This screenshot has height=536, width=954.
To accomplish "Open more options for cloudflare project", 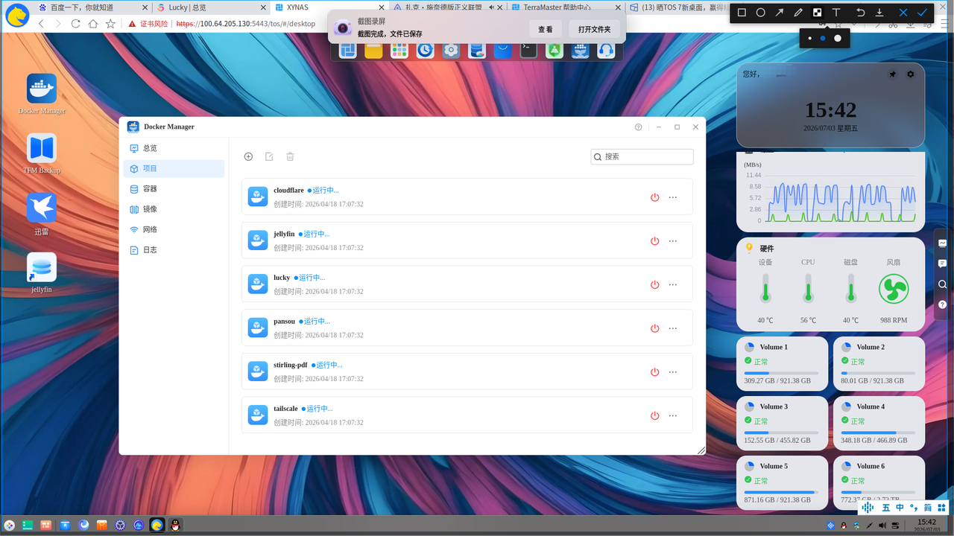I will pyautogui.click(x=673, y=197).
